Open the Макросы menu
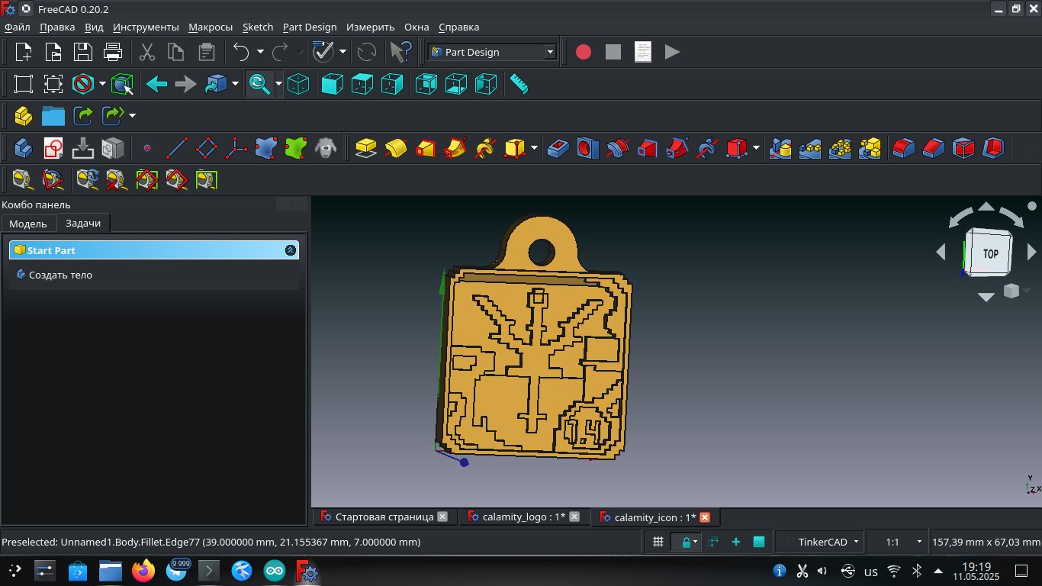 tap(211, 27)
